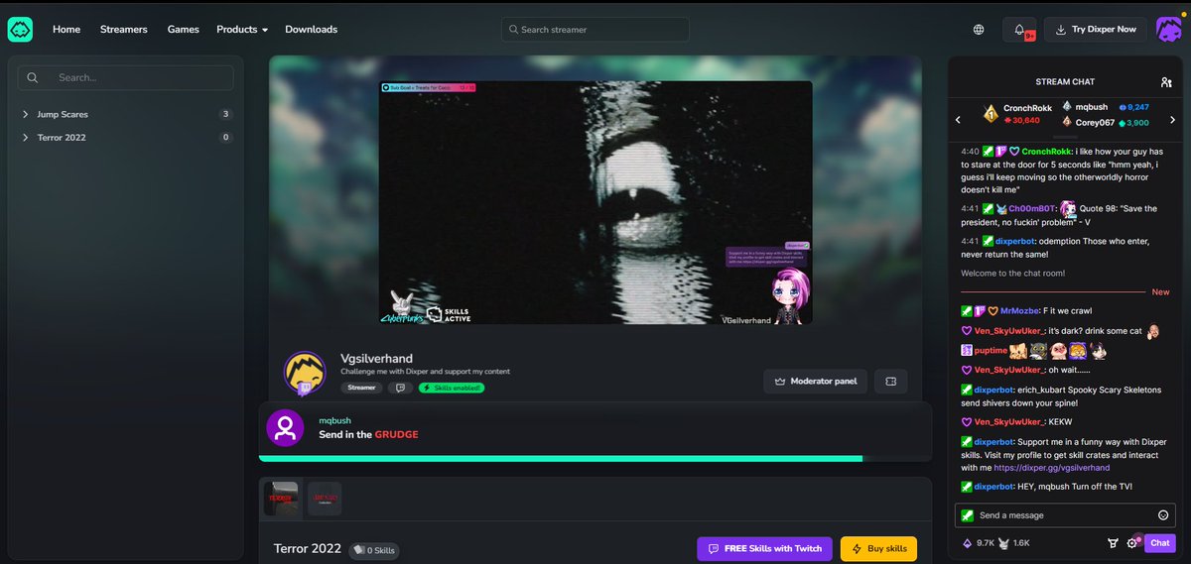Open the Games page
Screen dimensions: 1191x564
coord(183,30)
